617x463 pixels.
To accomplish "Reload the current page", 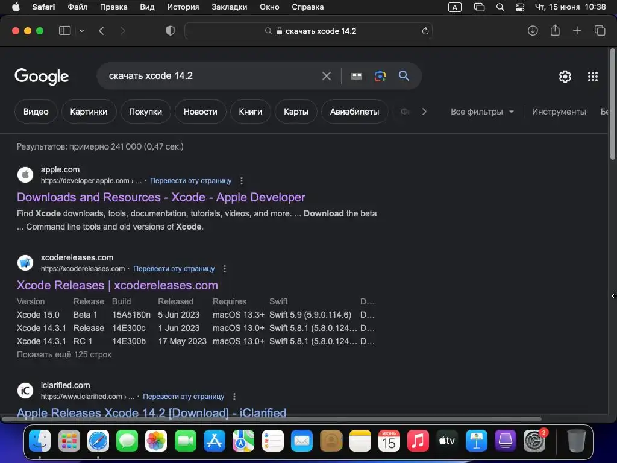I will point(425,31).
